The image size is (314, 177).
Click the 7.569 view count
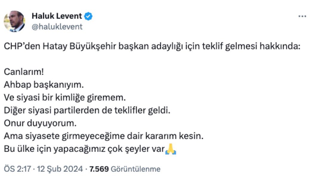[99, 169]
